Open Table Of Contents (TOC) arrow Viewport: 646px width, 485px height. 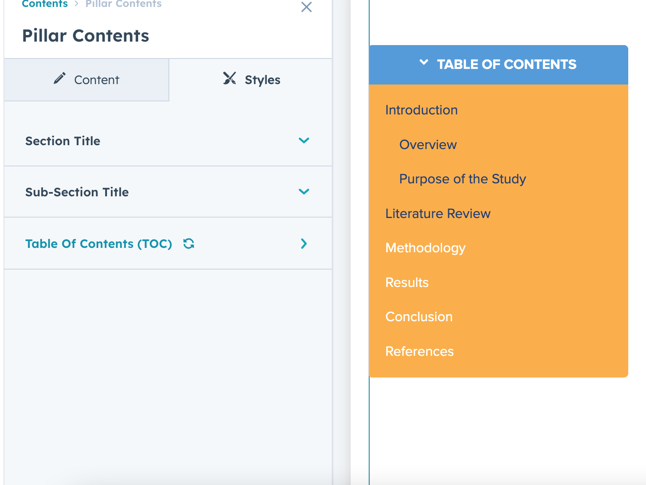point(304,244)
